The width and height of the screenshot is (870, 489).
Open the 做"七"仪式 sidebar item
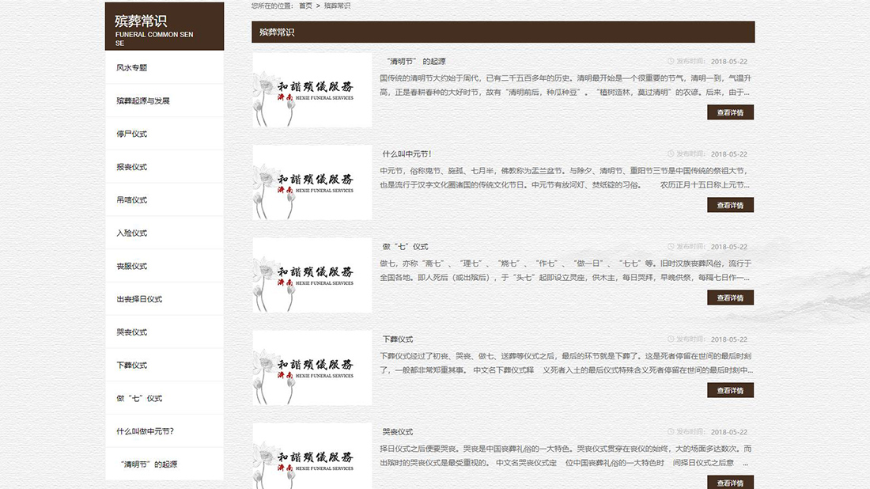(x=134, y=398)
